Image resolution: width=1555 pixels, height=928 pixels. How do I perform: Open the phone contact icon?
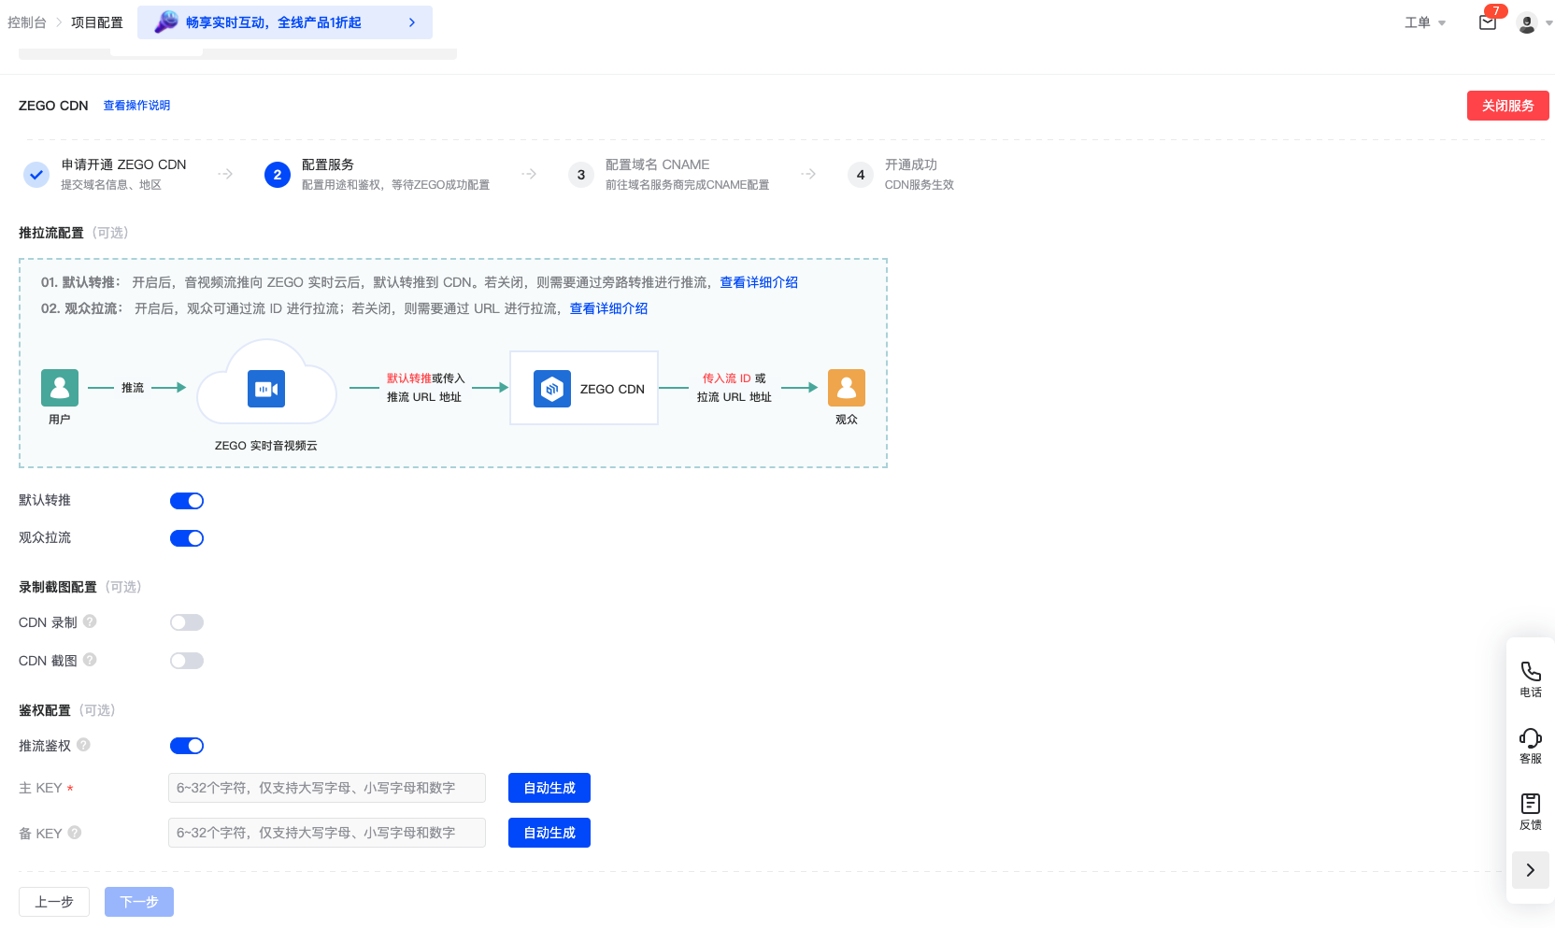1530,672
